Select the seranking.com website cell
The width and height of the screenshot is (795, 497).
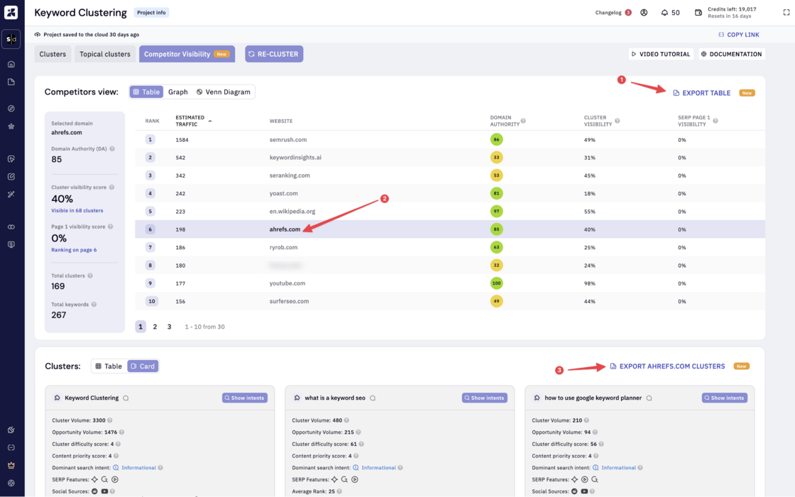290,175
